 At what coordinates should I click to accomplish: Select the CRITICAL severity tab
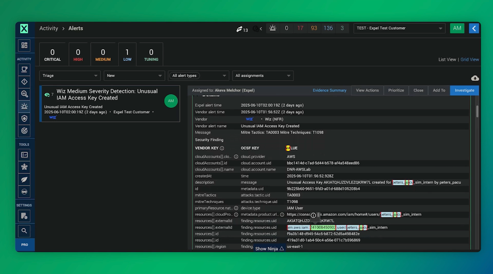coord(52,55)
